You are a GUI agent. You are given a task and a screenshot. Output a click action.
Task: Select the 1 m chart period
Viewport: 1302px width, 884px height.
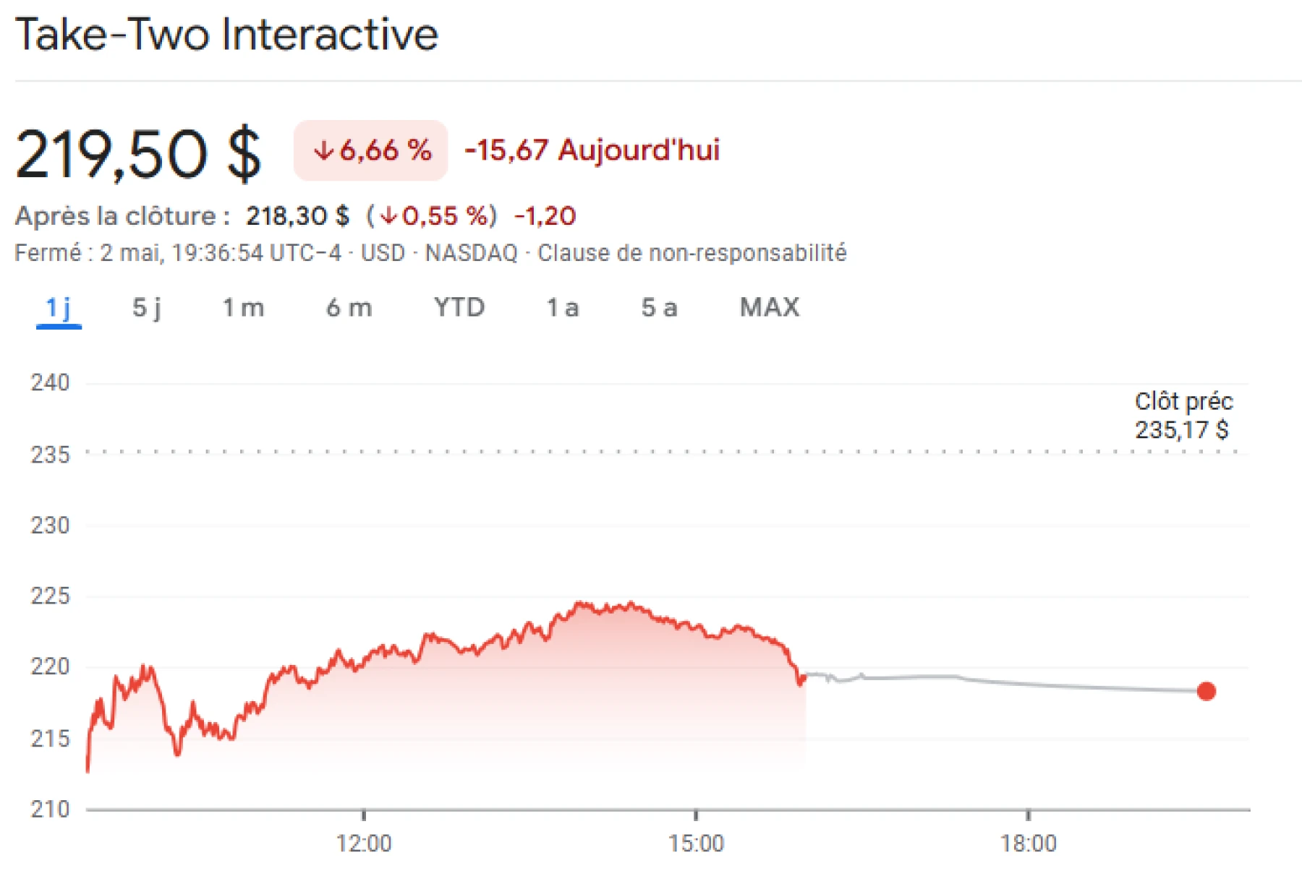[244, 307]
